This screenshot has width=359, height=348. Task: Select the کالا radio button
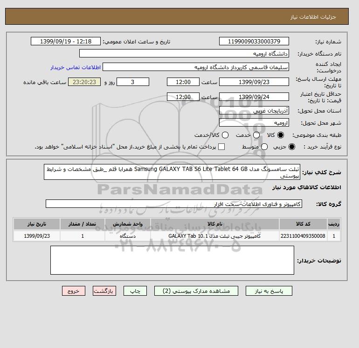(281, 135)
